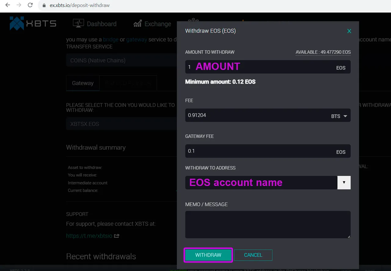The image size is (391, 271).
Task: Click the "You will receive:" label
Action: [x=82, y=175]
